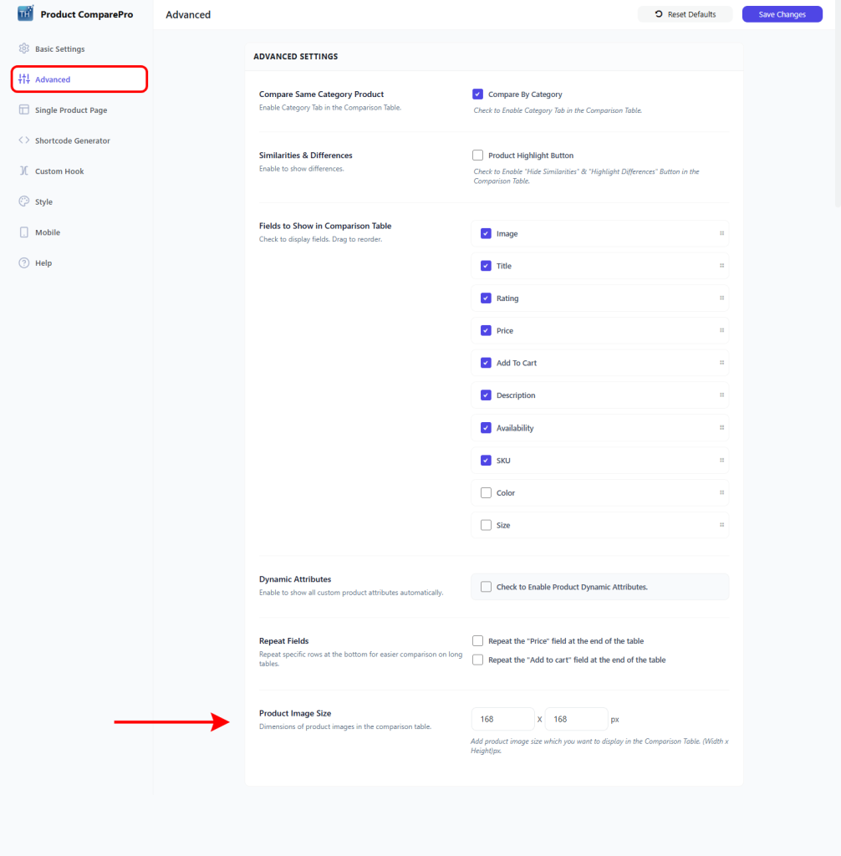Click the Product Image Size label
Viewport: 841px width, 856px height.
point(295,713)
